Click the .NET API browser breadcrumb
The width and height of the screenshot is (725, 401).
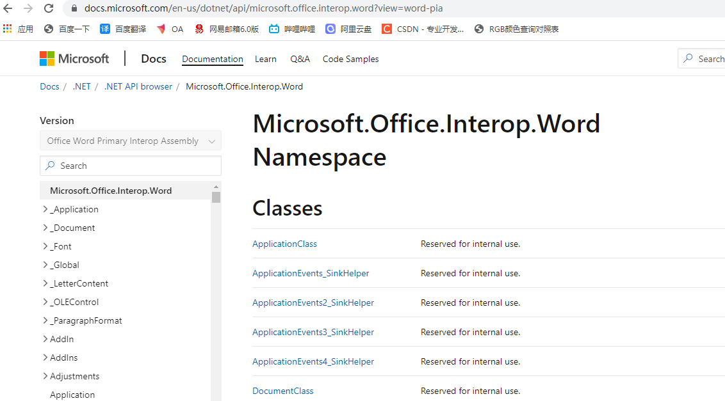click(x=138, y=86)
